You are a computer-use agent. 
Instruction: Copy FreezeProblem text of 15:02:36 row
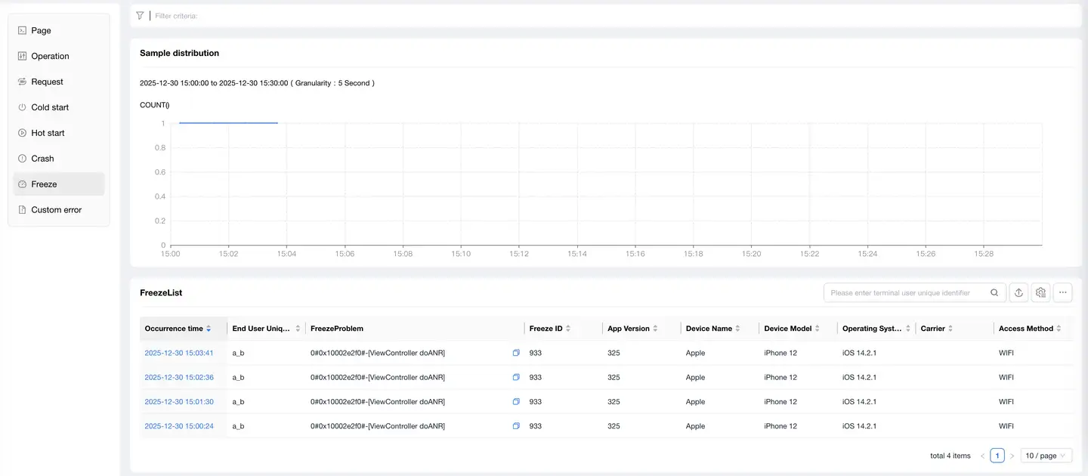point(516,377)
